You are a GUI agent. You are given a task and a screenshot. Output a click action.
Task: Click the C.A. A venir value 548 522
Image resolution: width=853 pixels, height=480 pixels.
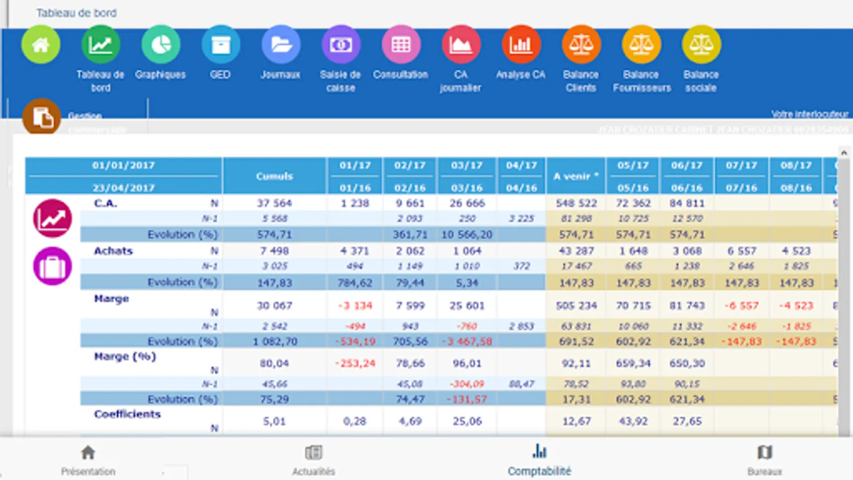[x=576, y=203]
